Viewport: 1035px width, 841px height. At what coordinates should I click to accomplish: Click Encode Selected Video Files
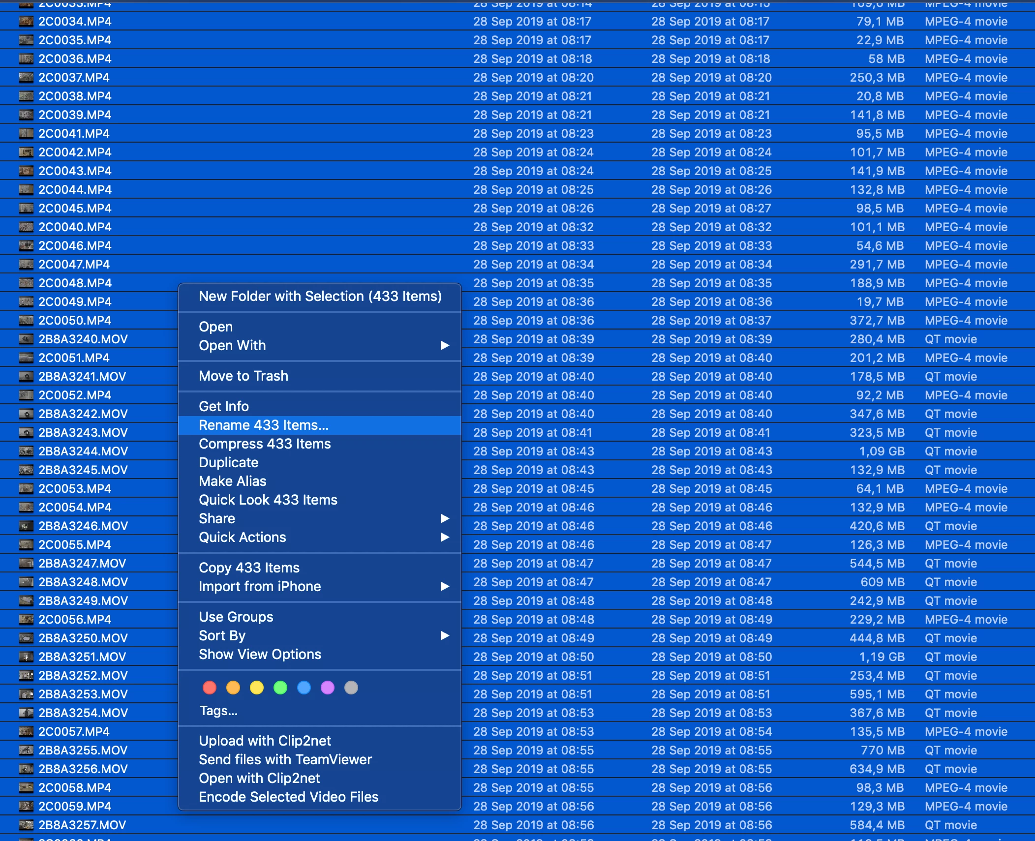pos(289,797)
